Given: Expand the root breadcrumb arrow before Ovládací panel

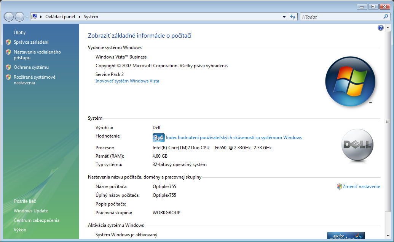Looking at the screenshot, I should click(41, 17).
